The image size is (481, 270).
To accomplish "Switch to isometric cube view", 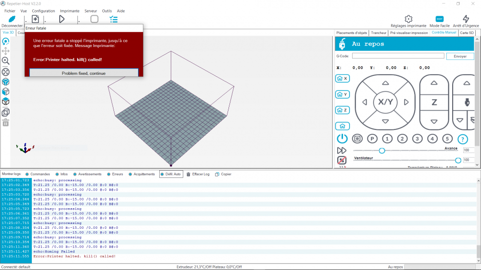I will tap(5, 82).
